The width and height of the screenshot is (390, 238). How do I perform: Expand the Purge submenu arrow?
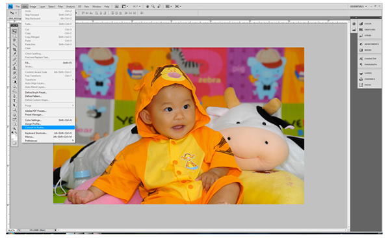tap(73, 105)
